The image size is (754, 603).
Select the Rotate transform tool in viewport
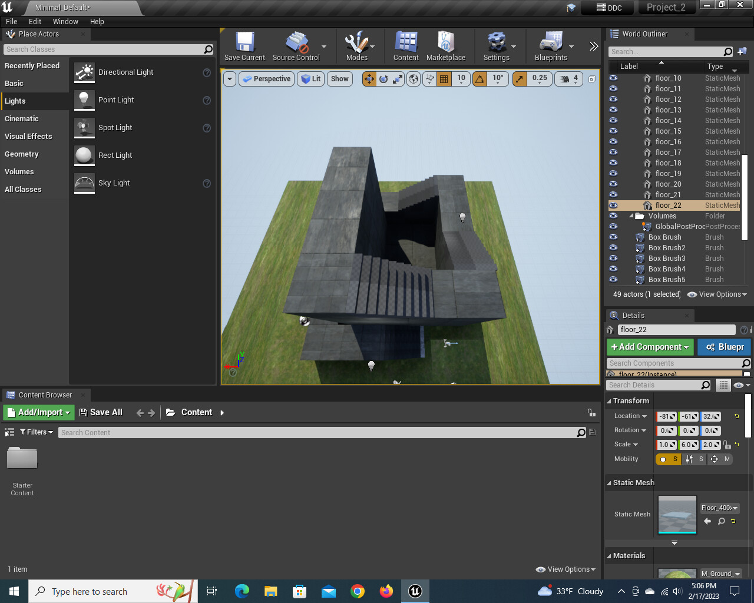point(383,78)
